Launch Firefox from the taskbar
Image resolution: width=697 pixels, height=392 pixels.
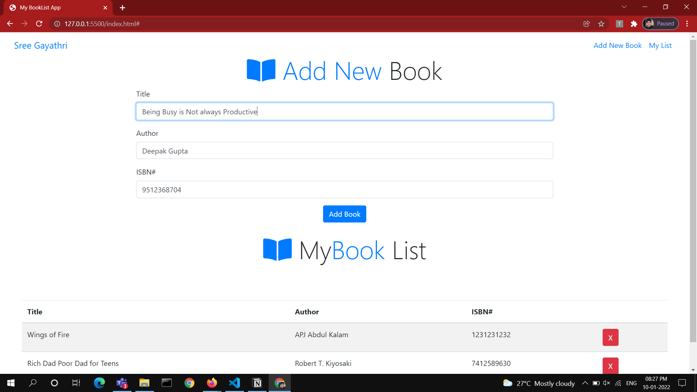212,383
